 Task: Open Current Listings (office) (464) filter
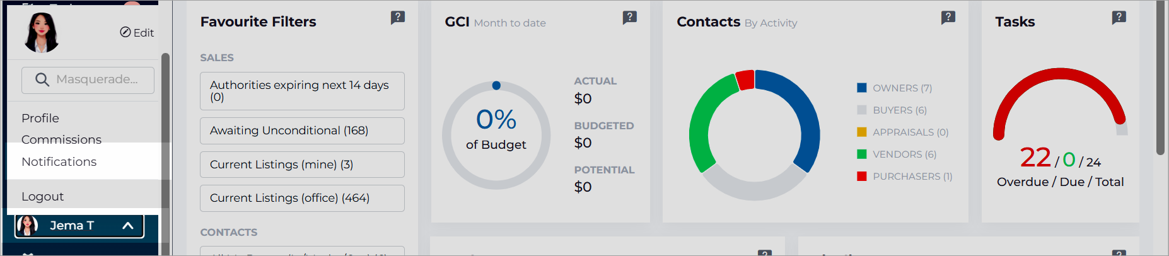coord(302,198)
